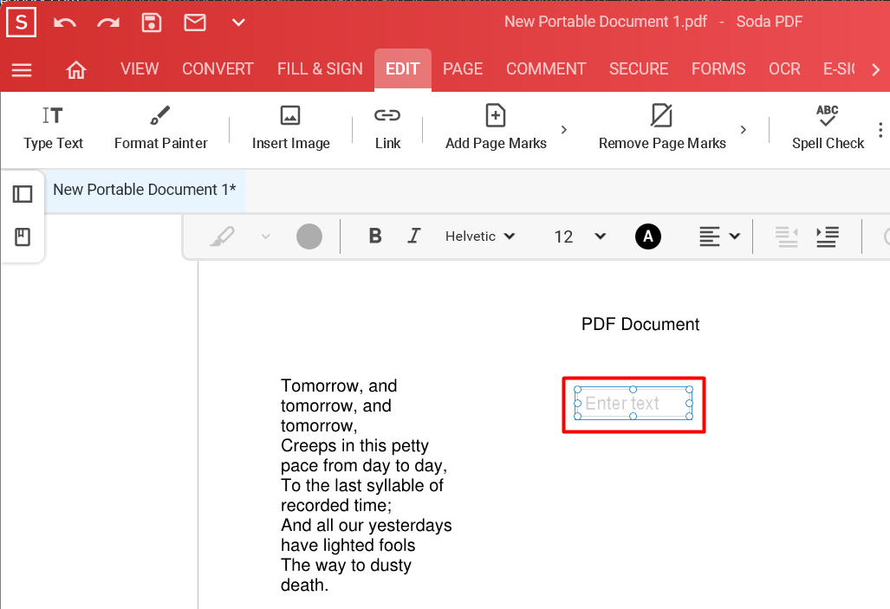Select the EDIT tab

402,69
